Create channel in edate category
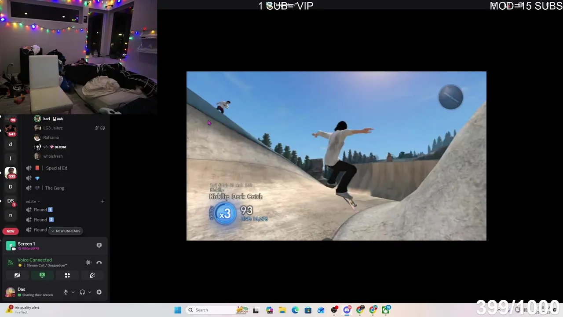 pos(102,201)
